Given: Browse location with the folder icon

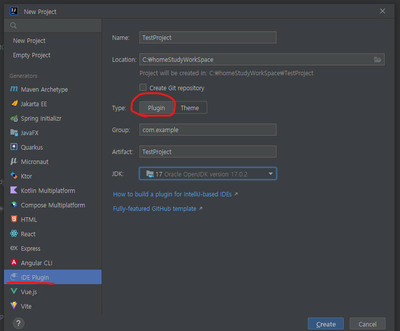Looking at the screenshot, I should tap(378, 59).
